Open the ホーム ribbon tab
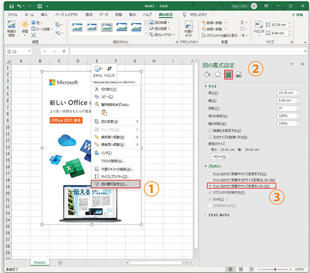Viewport: 310px width, 273px height. 29,14
